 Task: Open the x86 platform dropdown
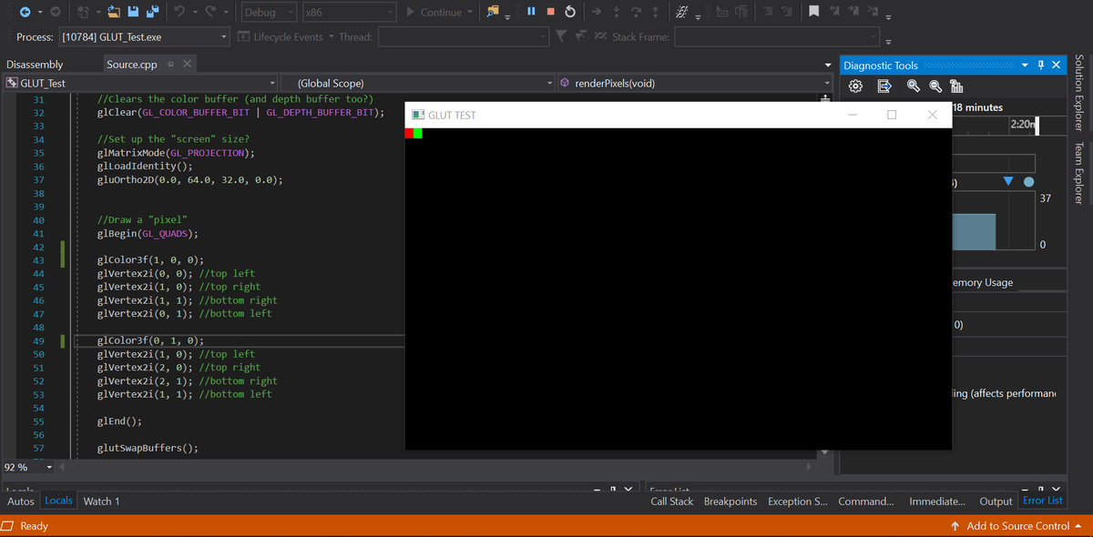(350, 13)
